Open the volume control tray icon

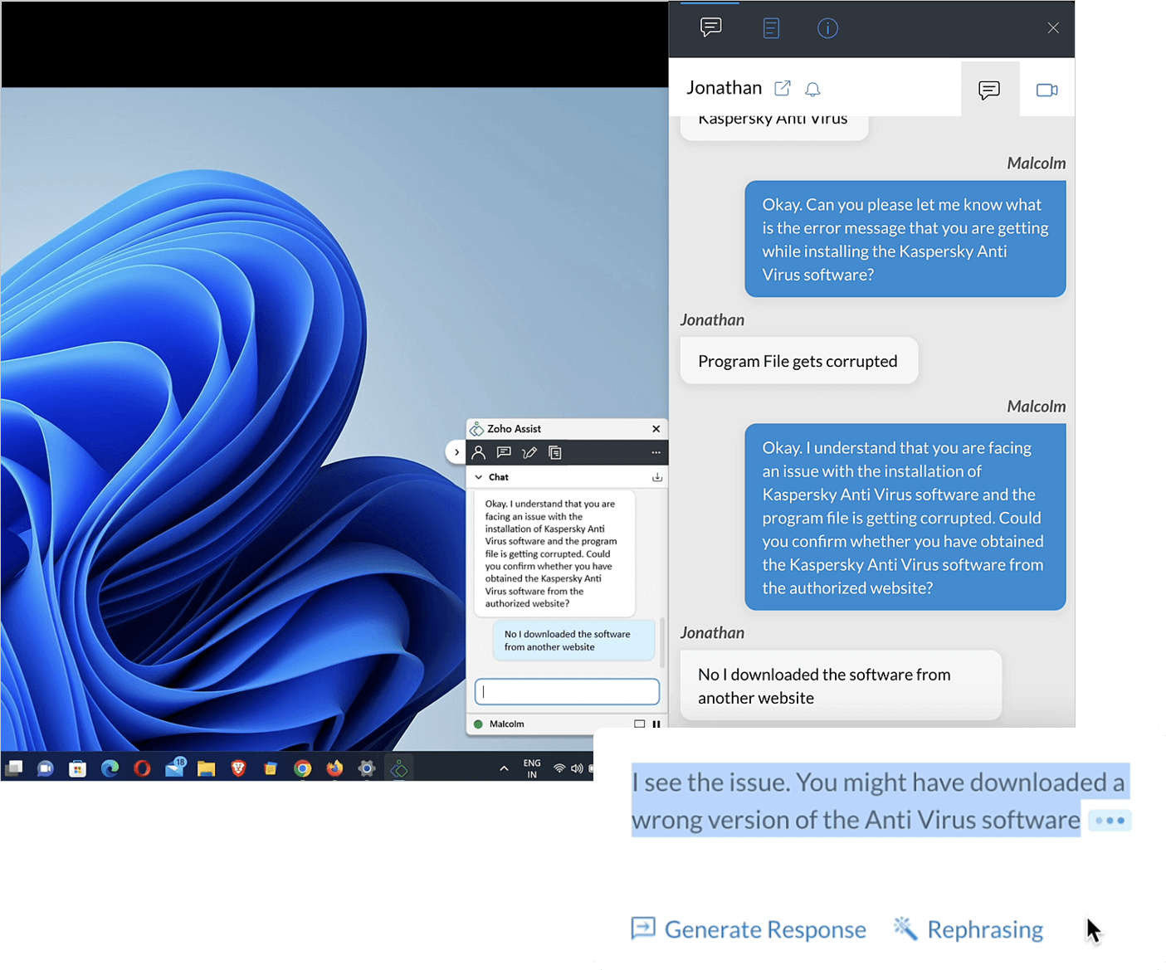[577, 768]
